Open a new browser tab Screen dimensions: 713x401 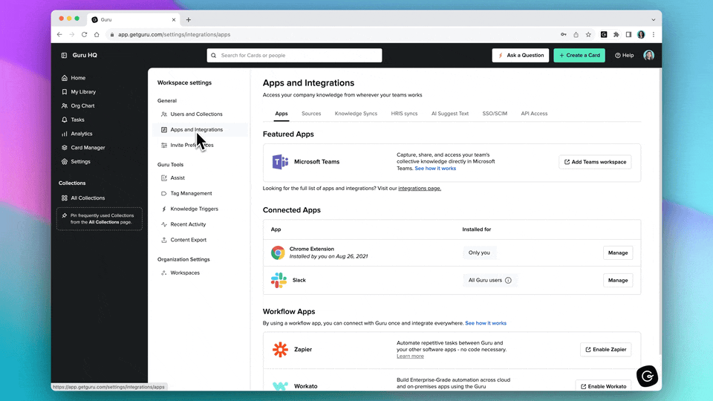(188, 19)
